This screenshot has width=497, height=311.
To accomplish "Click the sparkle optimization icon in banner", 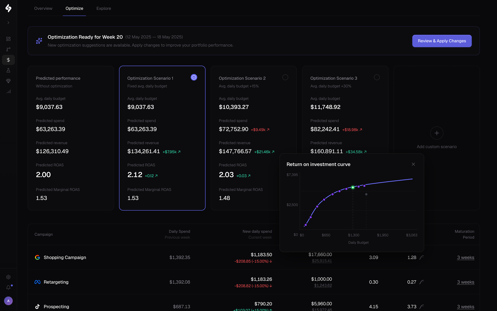I will (x=39, y=41).
